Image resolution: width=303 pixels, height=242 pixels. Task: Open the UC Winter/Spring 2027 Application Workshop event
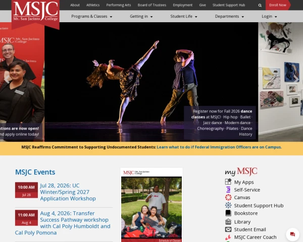coord(68,192)
